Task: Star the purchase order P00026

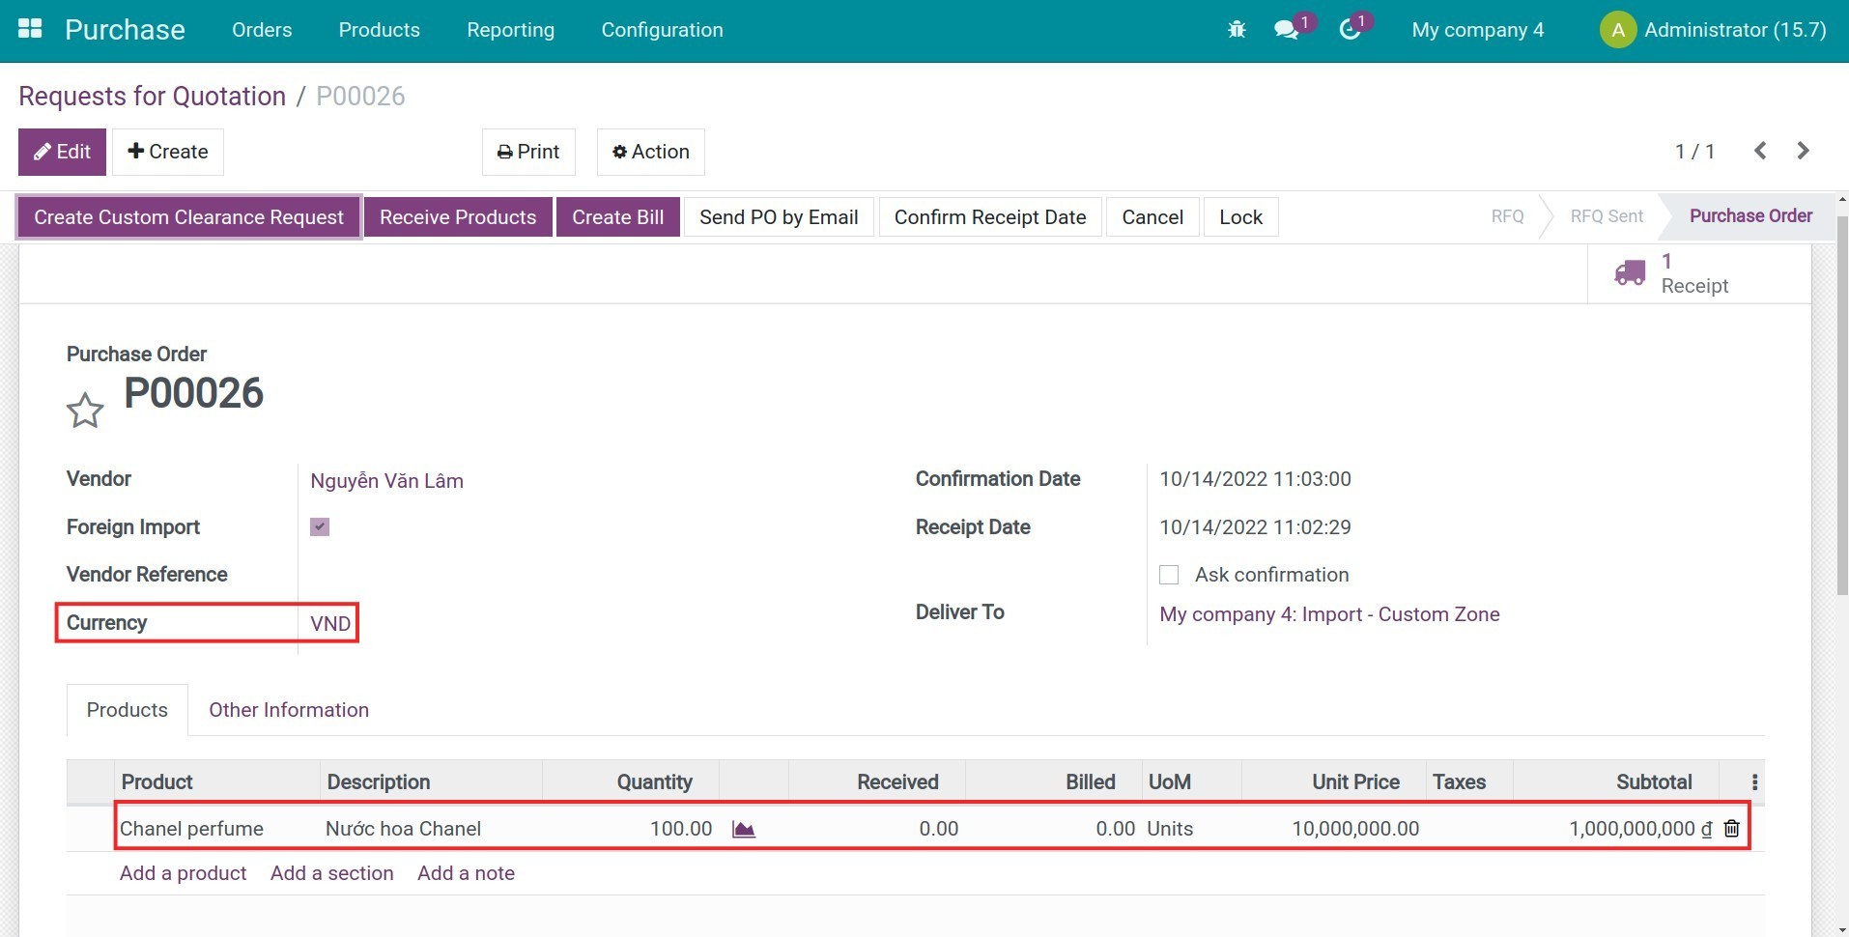Action: click(x=84, y=410)
